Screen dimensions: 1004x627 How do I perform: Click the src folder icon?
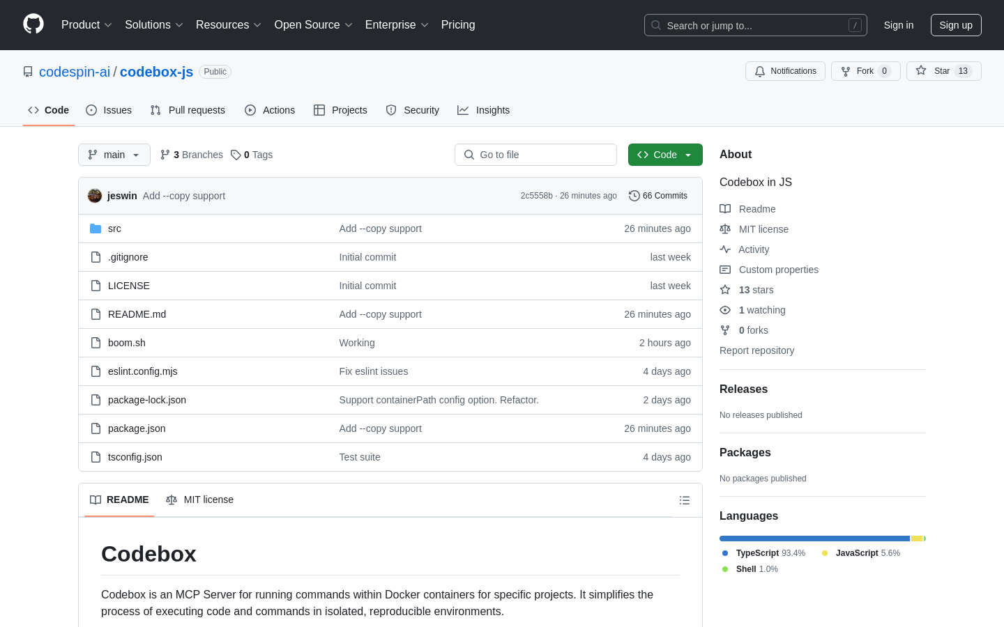click(x=96, y=229)
